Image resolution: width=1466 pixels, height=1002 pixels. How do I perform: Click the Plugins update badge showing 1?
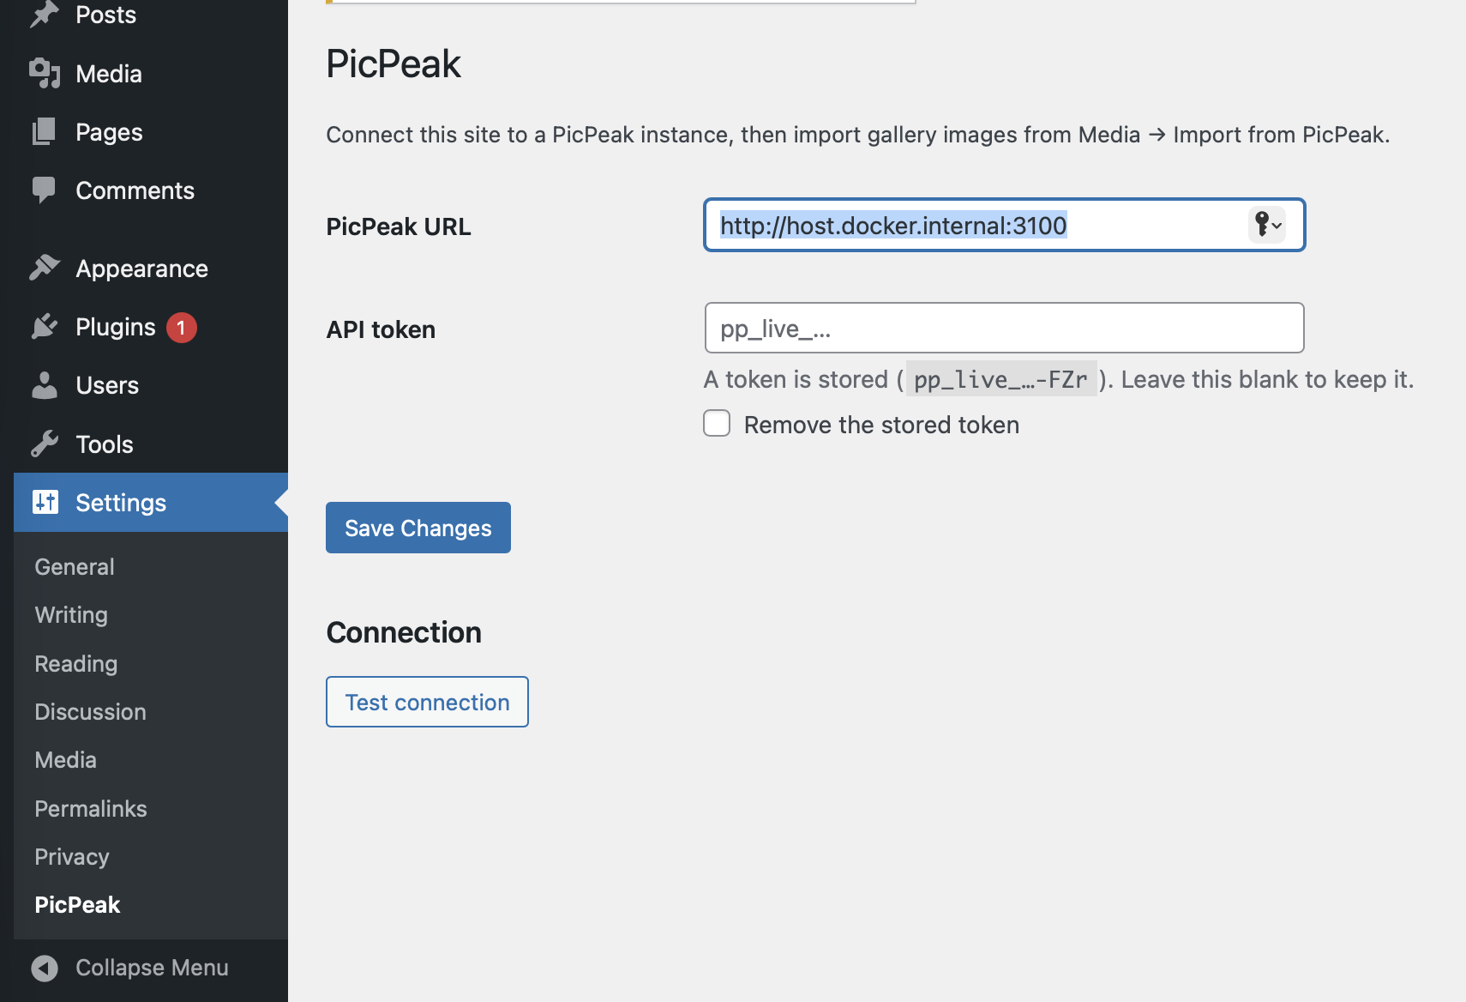[181, 328]
